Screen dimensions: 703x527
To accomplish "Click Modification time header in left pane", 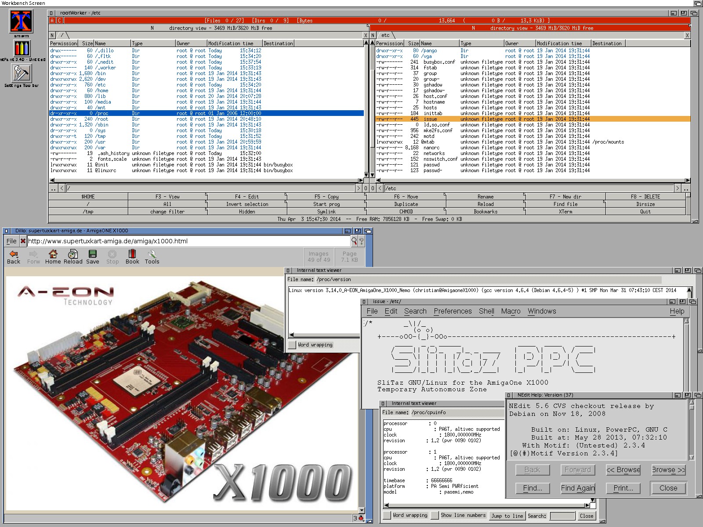I will point(235,43).
